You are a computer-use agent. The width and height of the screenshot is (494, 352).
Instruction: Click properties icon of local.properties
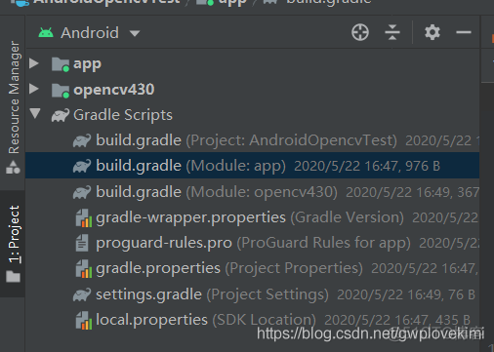click(84, 321)
